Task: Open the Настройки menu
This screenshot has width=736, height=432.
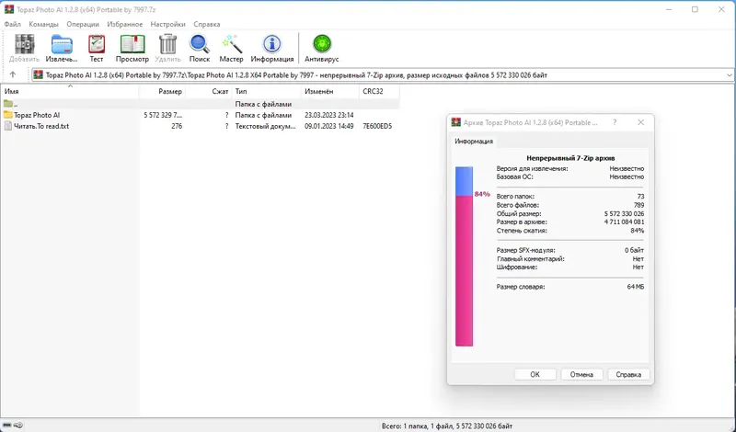Action: point(168,24)
